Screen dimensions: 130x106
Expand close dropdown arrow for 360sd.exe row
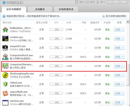123,84
